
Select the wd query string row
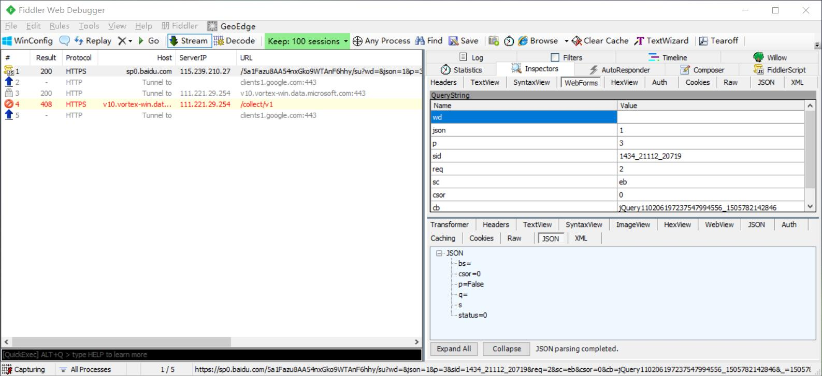[x=617, y=117]
